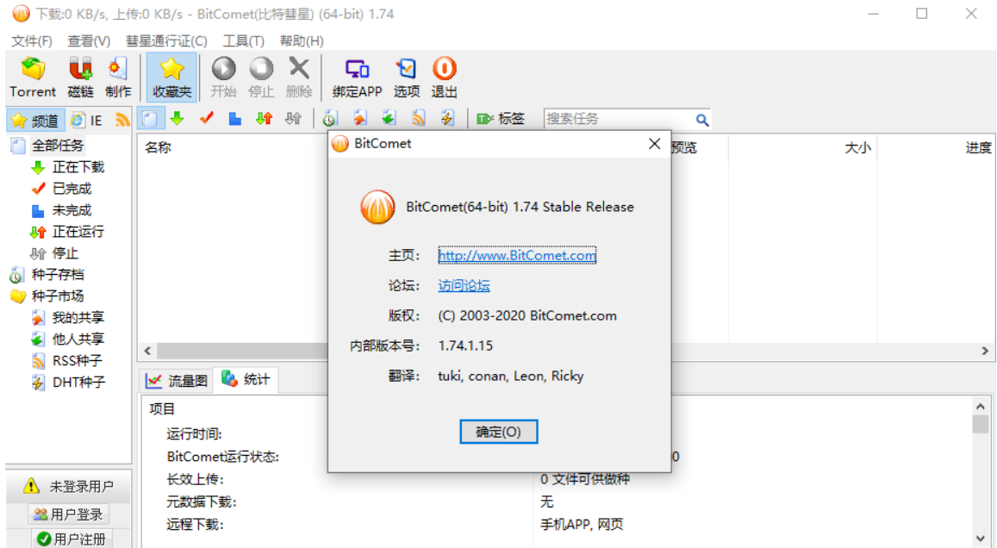The height and width of the screenshot is (548, 997).
Task: Sort the task list by 名称 column
Action: coord(158,148)
